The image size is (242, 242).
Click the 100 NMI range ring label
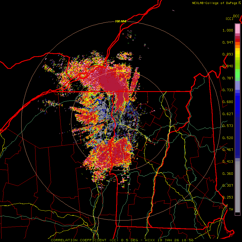coord(121,21)
